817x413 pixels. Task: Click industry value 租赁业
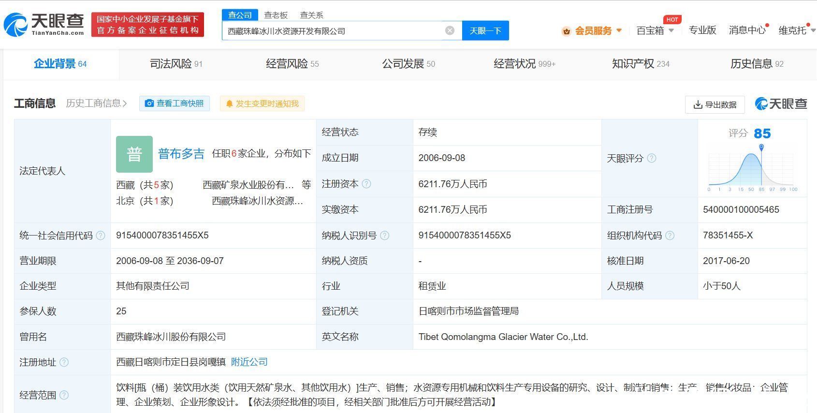coord(432,286)
